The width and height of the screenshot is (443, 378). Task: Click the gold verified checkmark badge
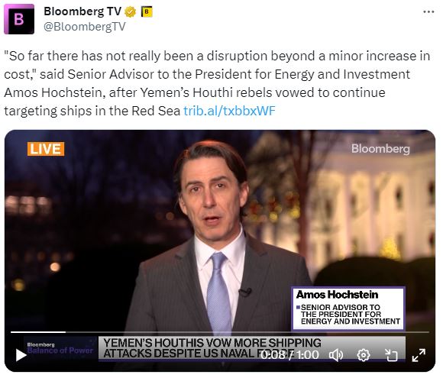[x=130, y=12]
